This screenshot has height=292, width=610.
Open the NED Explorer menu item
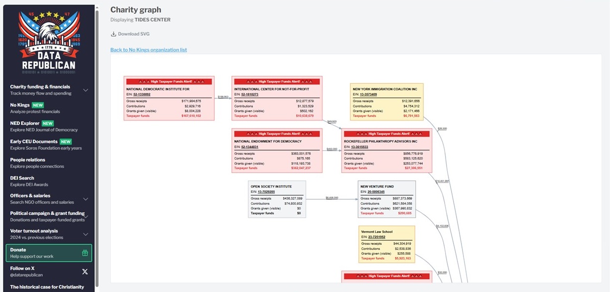pos(49,126)
